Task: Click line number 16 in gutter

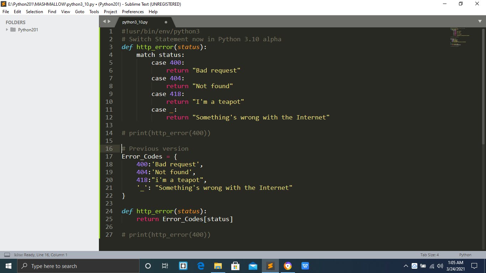Action: click(109, 149)
